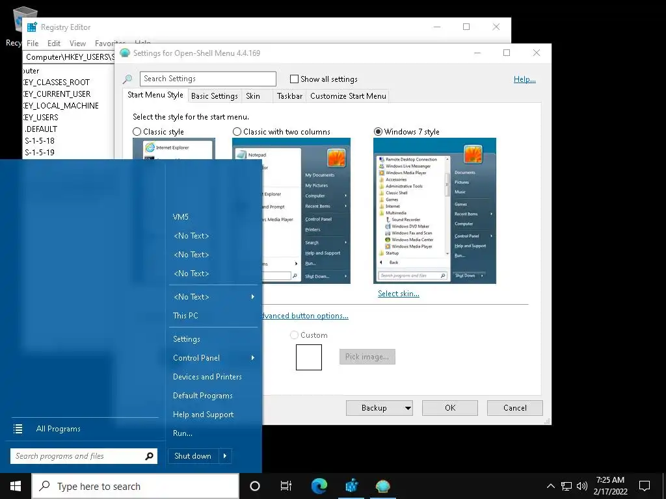Open Cortana circle icon on taskbar
This screenshot has height=499, width=666.
click(x=255, y=486)
